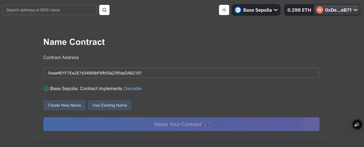Click the rocket icon on Name Your Contract
364x147 pixels.
coord(207,124)
